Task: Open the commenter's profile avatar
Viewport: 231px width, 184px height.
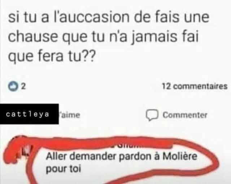Action: [26, 152]
